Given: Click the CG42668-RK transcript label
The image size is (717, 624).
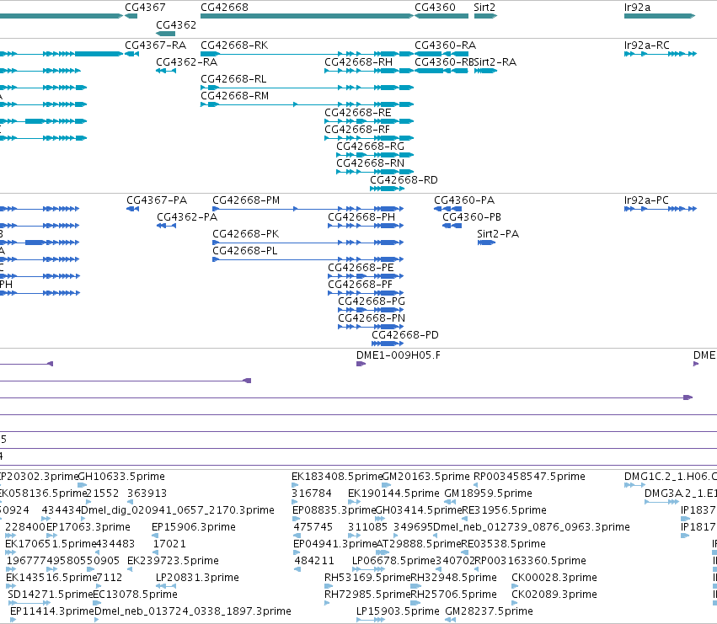Looking at the screenshot, I should pyautogui.click(x=234, y=45).
